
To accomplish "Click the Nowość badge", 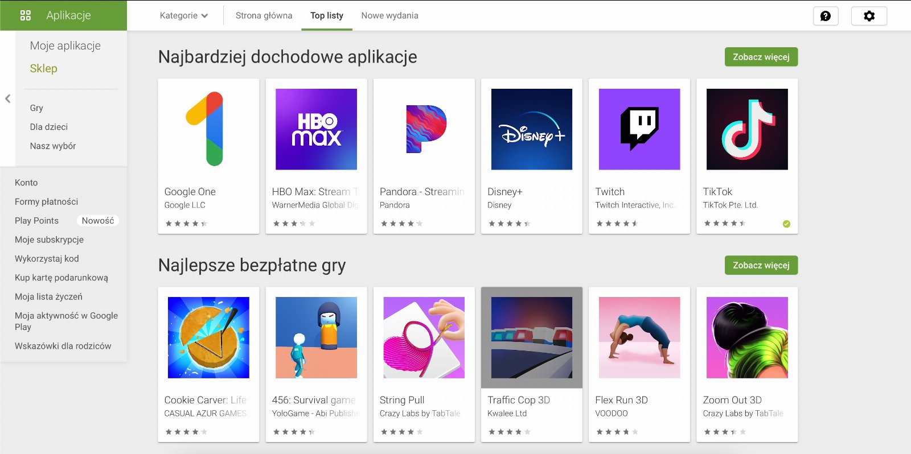I will coord(97,221).
